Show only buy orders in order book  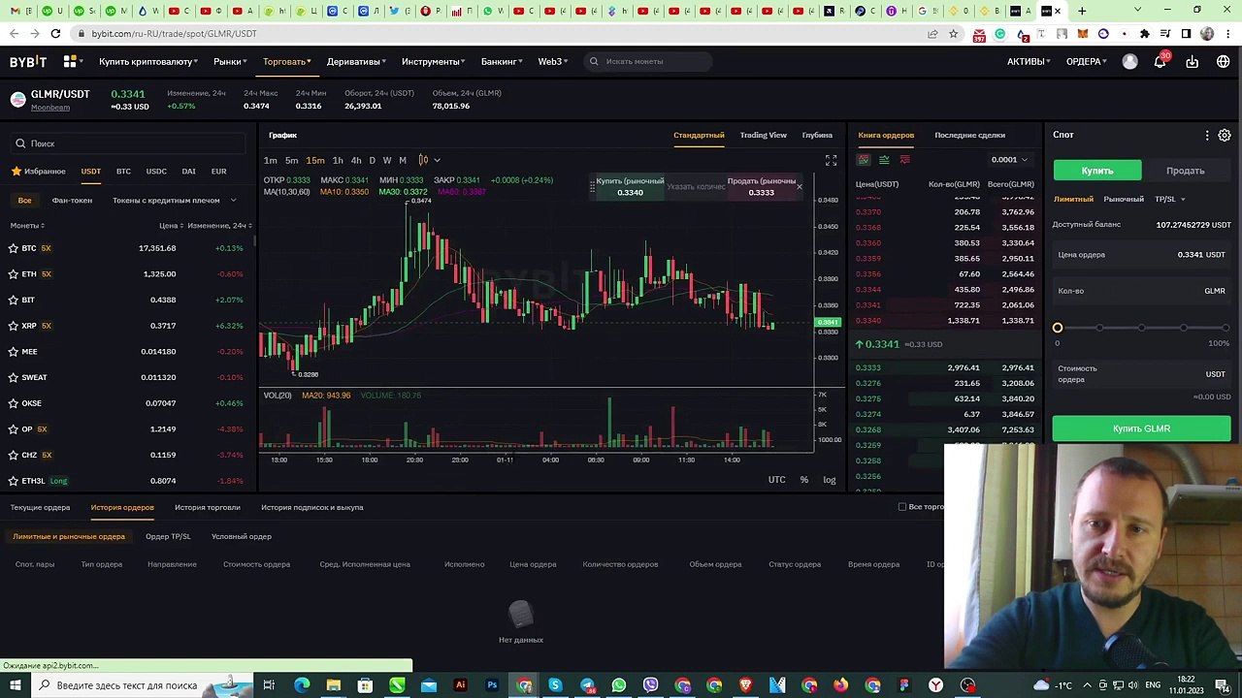point(884,160)
